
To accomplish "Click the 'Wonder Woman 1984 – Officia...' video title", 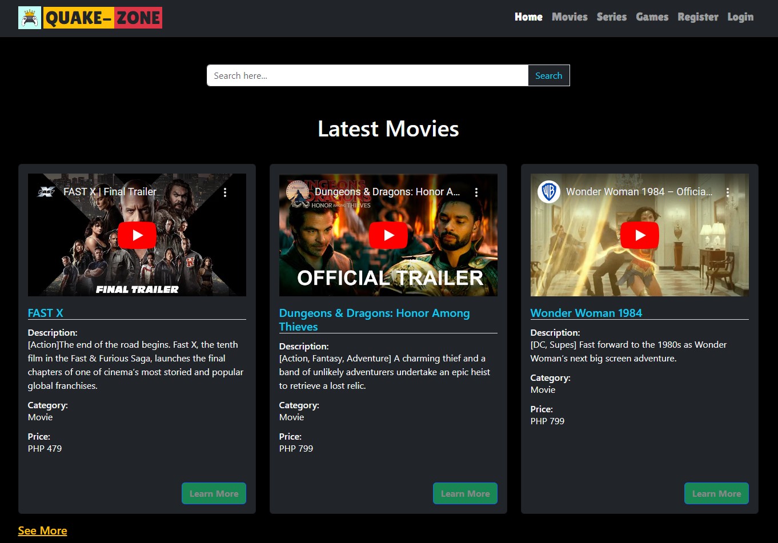I will pos(639,192).
